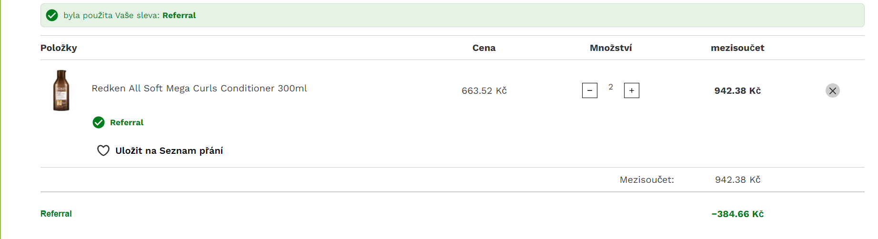Save item via Uložit na Seznam přání

click(169, 150)
